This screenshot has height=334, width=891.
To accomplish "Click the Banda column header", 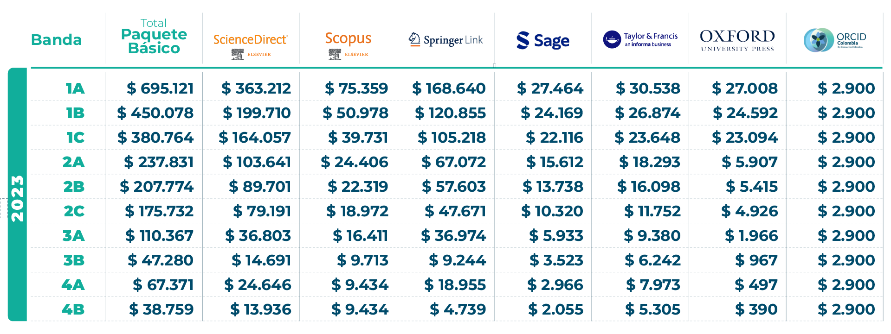I will coord(56,40).
